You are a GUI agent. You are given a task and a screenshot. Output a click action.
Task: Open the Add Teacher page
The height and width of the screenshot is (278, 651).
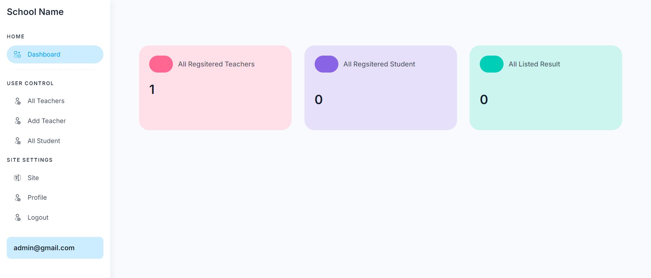pos(46,121)
